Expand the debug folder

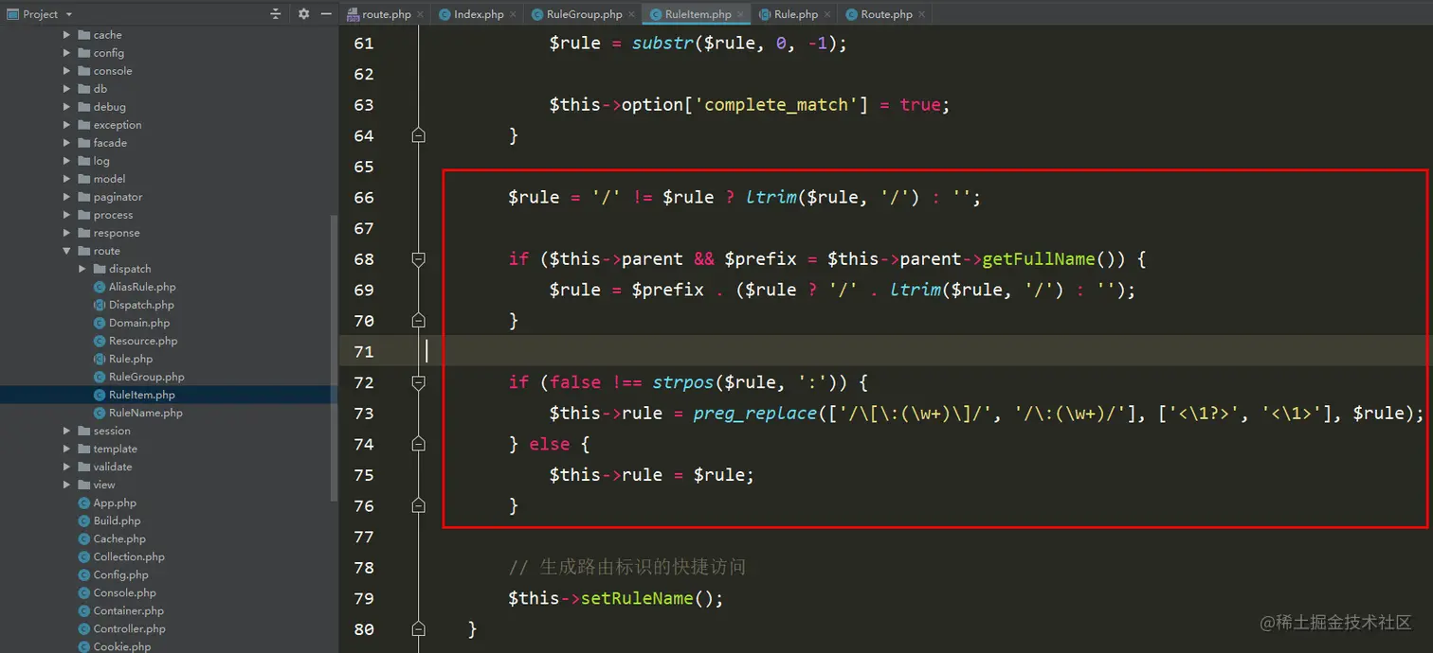coord(66,107)
